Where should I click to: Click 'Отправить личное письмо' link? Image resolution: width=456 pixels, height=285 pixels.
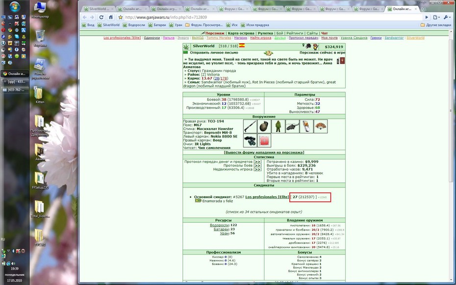[214, 52]
